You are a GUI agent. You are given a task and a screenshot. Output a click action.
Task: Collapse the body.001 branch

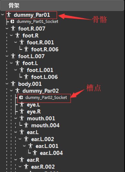[7, 84]
